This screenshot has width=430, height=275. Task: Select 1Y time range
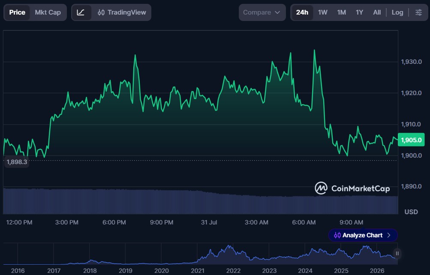click(x=359, y=12)
